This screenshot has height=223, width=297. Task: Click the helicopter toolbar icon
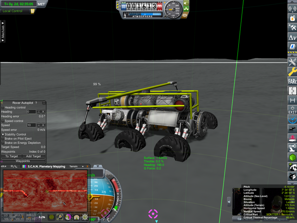click(292, 129)
